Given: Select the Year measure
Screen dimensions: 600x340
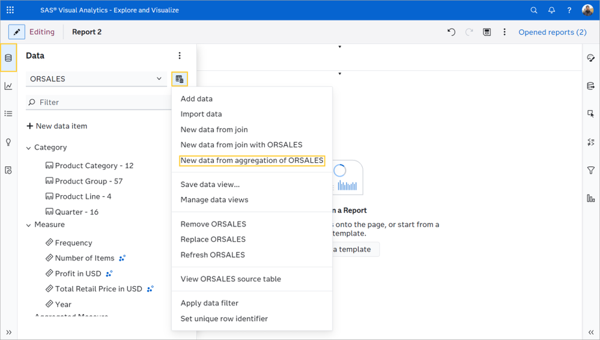Looking at the screenshot, I should click(58, 305).
